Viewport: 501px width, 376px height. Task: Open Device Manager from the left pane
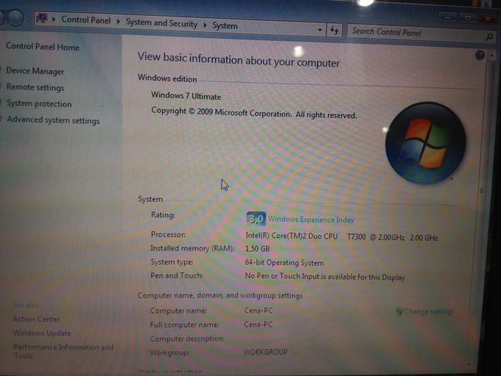[35, 71]
